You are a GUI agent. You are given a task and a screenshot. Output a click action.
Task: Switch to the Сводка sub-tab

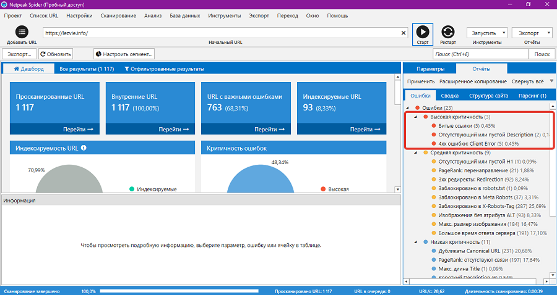coord(450,96)
